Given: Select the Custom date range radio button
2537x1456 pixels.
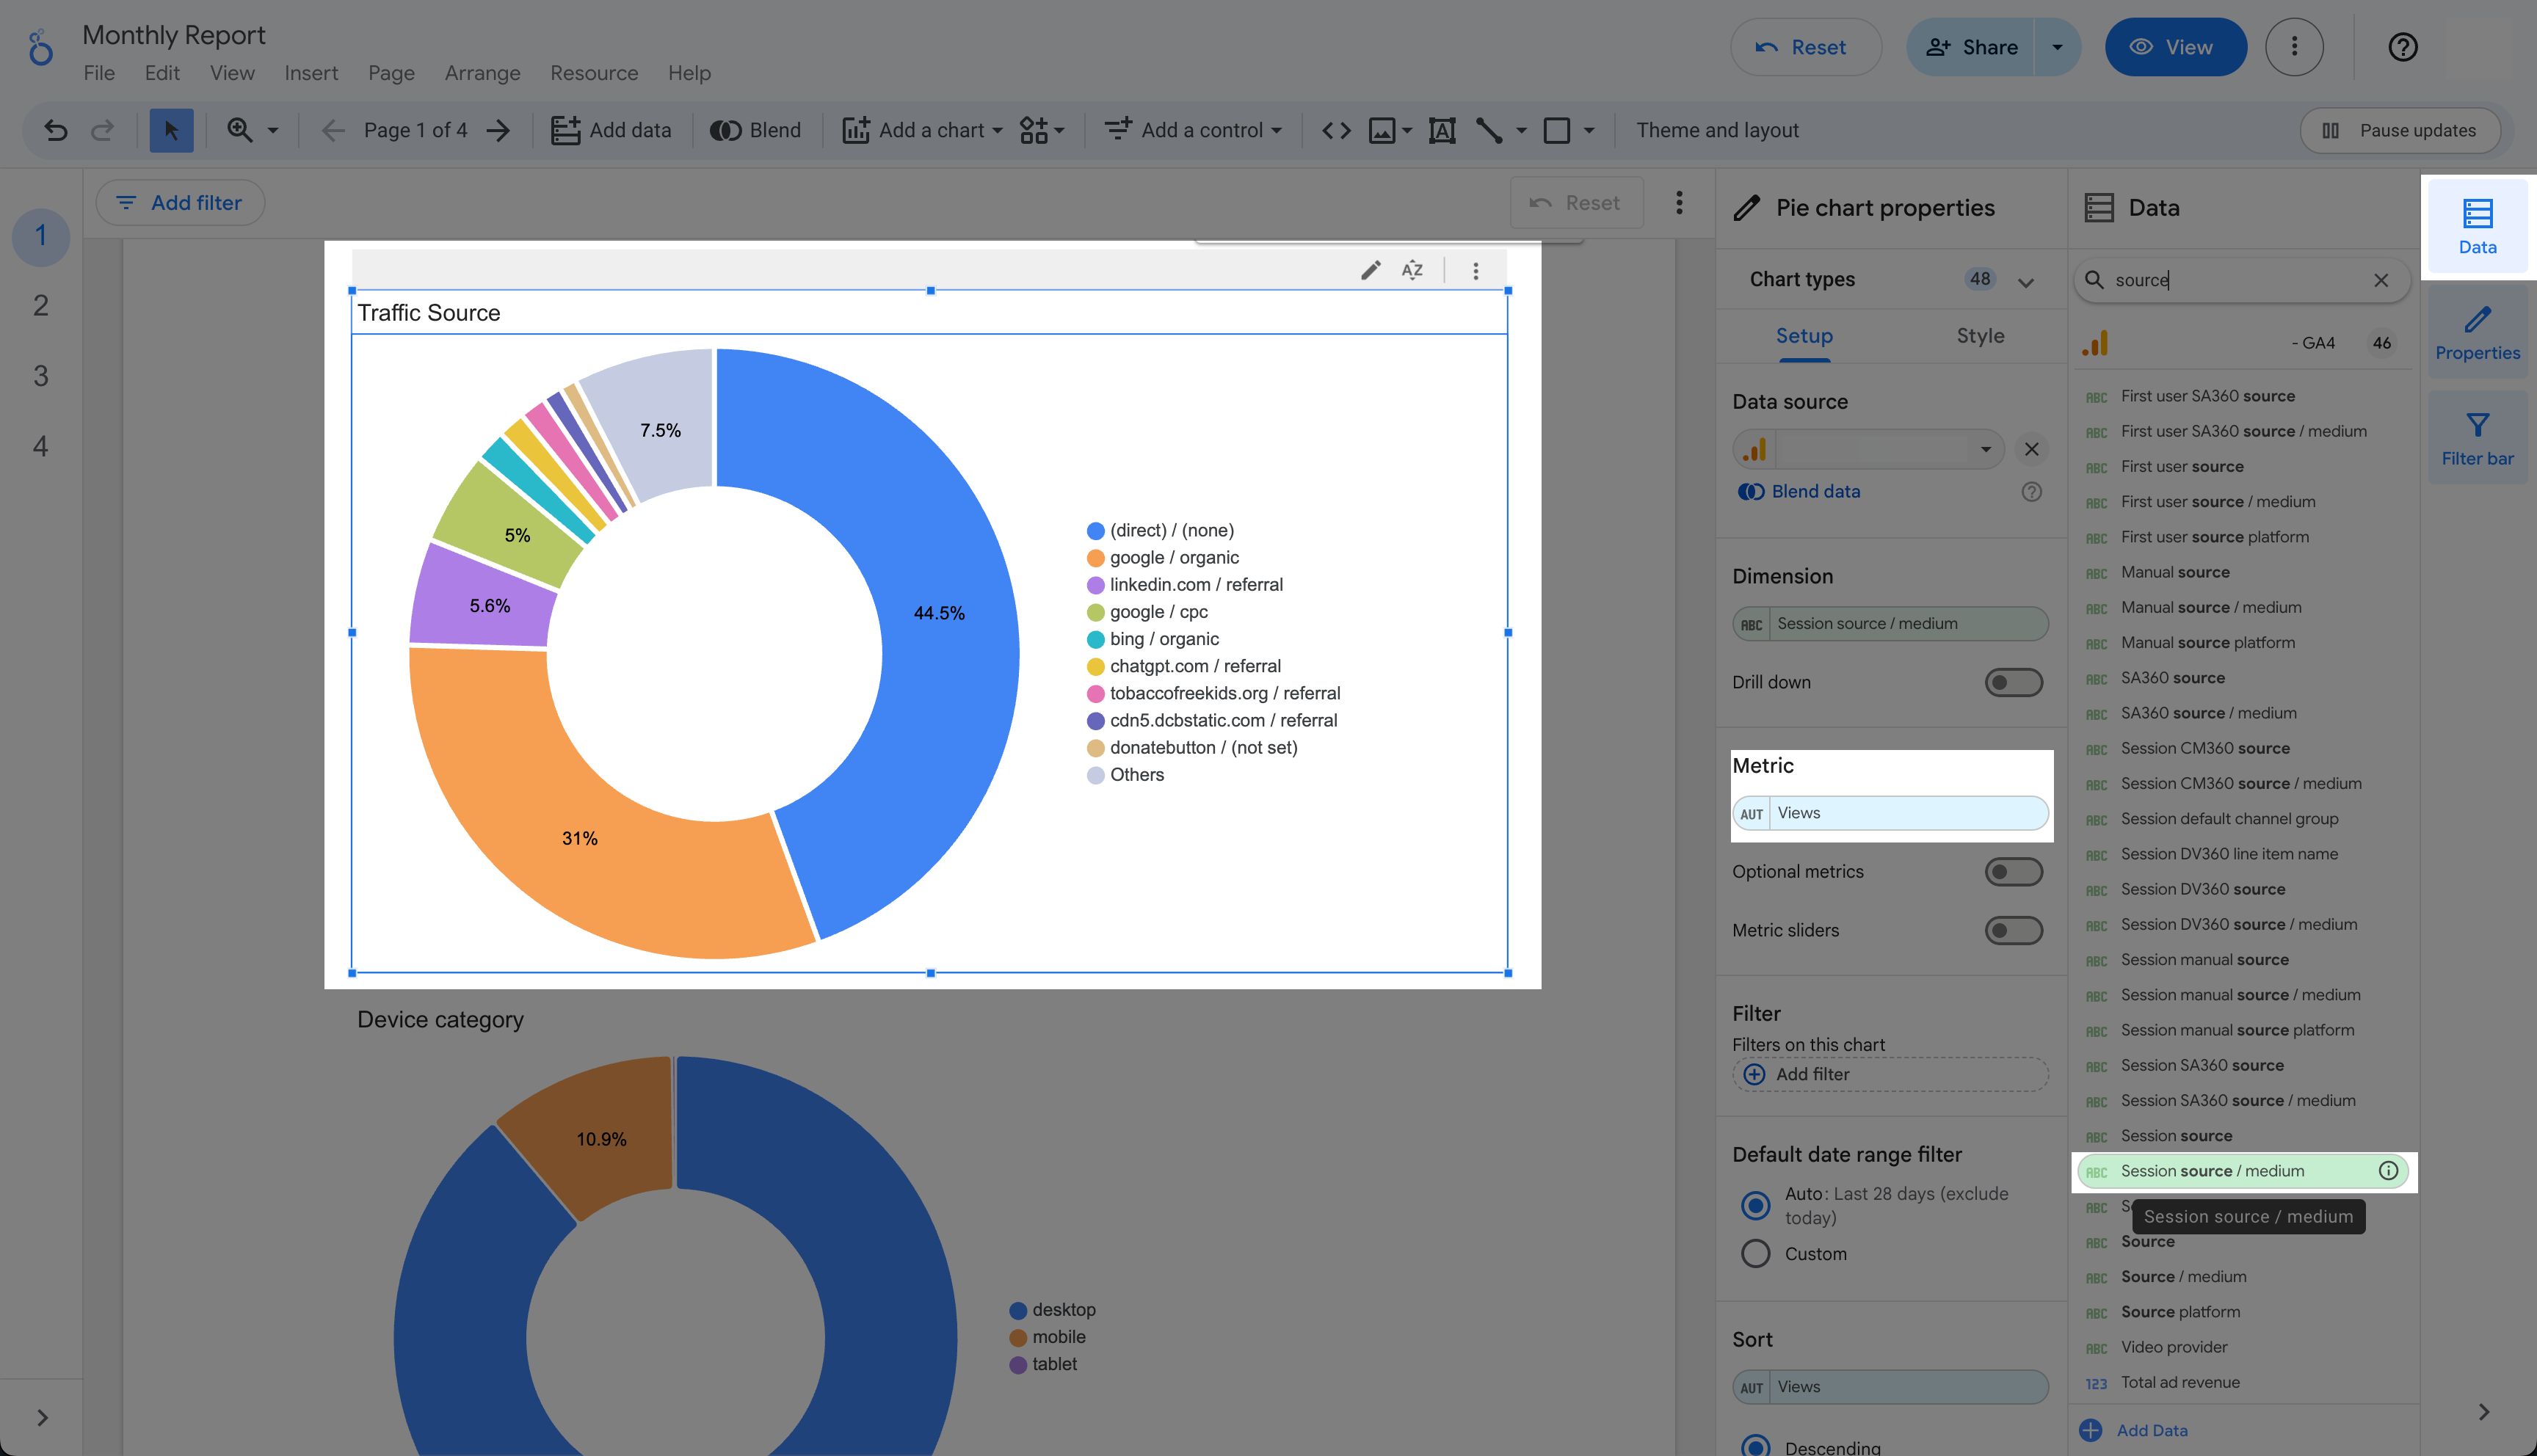Looking at the screenshot, I should 1755,1253.
